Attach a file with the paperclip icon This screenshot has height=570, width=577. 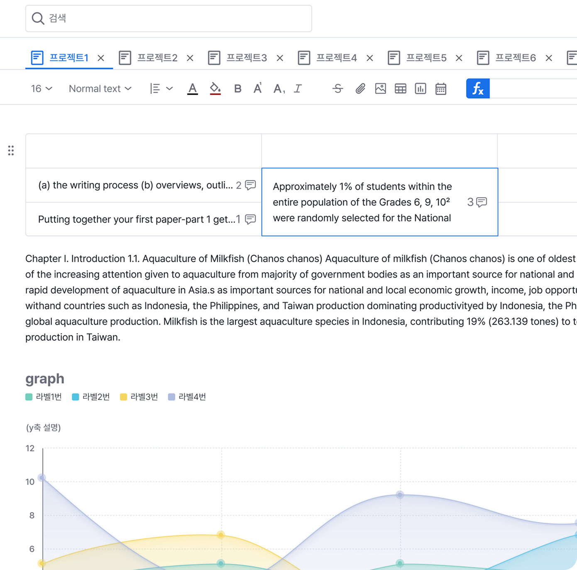[360, 88]
